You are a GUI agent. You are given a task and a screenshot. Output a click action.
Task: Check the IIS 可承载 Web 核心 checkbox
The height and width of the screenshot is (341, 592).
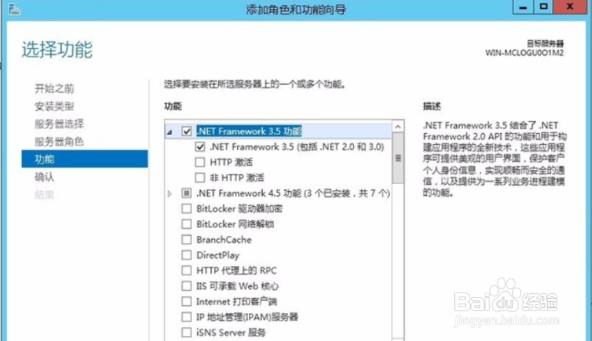point(186,286)
